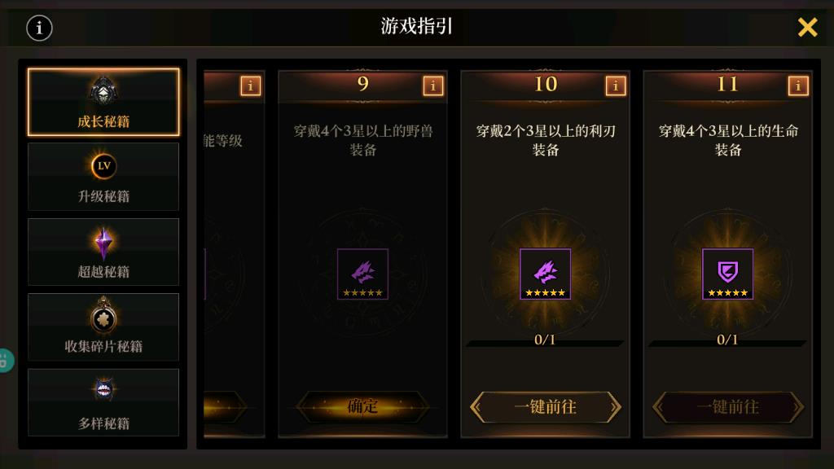Screen dimensions: 834x469
Task: Click the 0/1 progress bar on card 10
Action: click(x=545, y=340)
